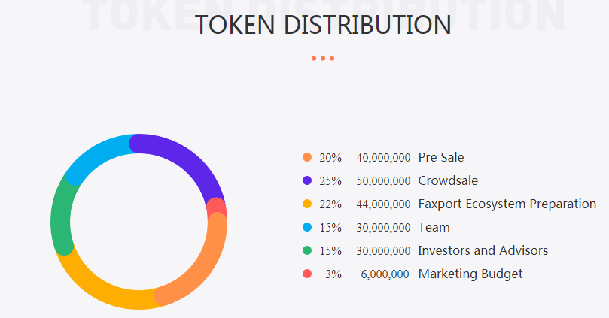Click the "25%" value
This screenshot has width=609, height=318.
[330, 181]
